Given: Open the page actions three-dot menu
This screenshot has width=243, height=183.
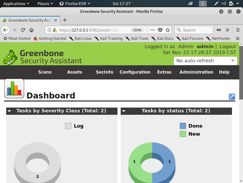Looking at the screenshot, I should pos(152,30).
